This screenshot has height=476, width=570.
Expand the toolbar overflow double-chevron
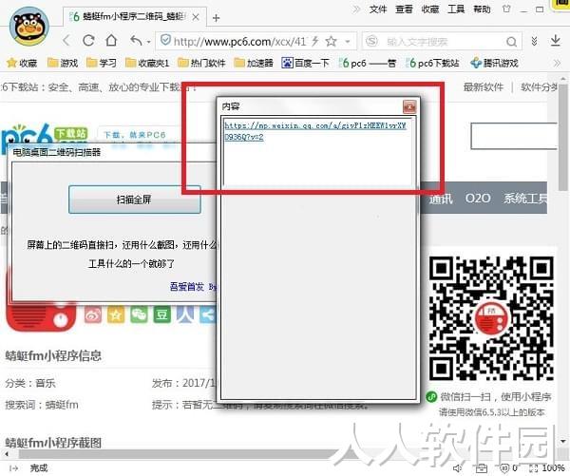tap(534, 41)
